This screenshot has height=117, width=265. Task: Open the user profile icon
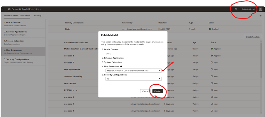click(x=260, y=9)
